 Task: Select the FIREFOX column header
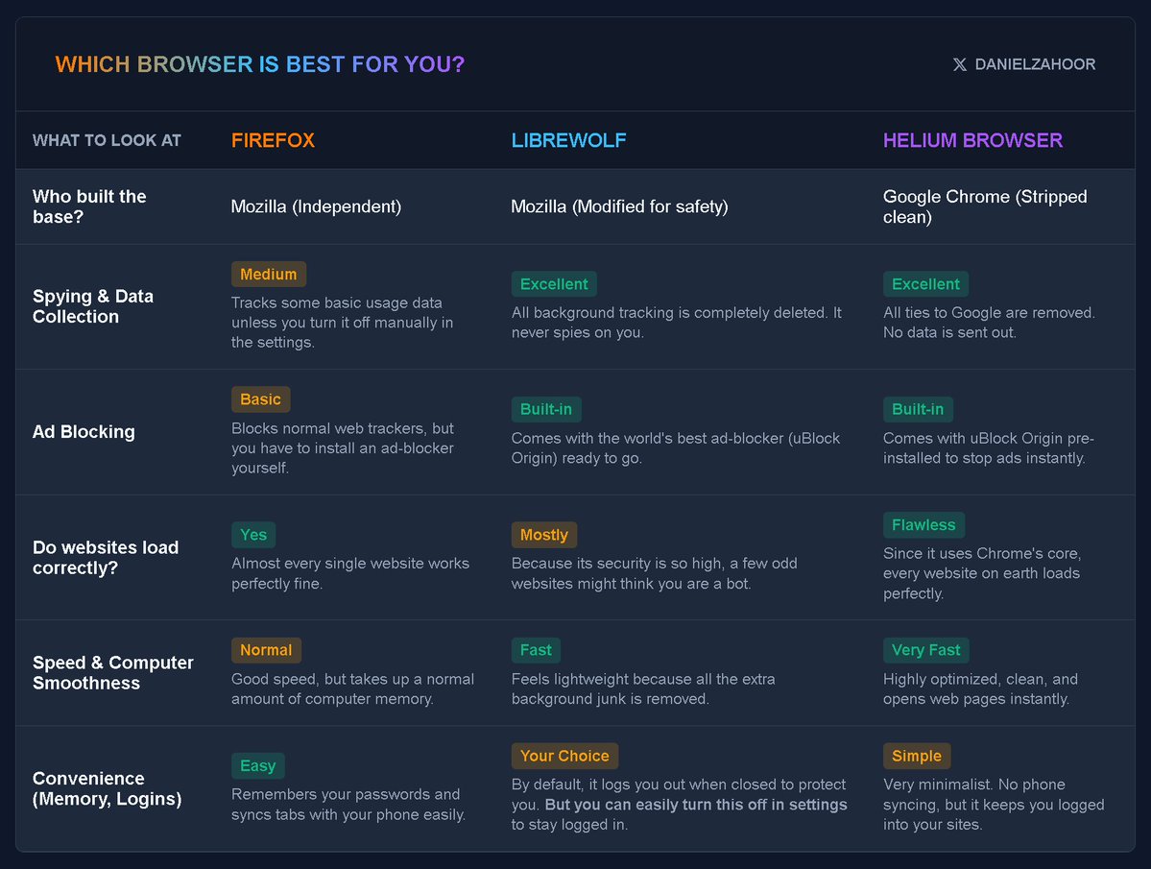click(x=273, y=140)
